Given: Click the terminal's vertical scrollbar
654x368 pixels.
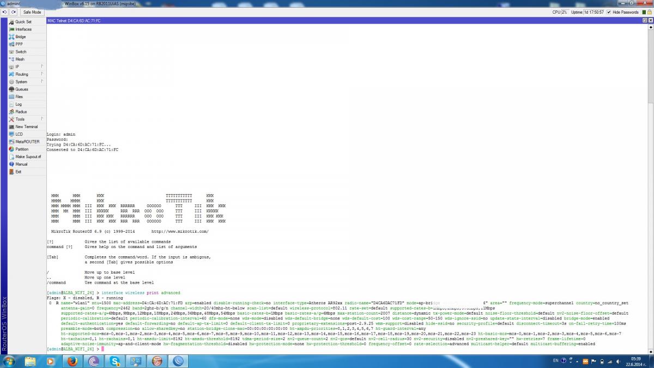Looking at the screenshot, I should click(x=650, y=164).
